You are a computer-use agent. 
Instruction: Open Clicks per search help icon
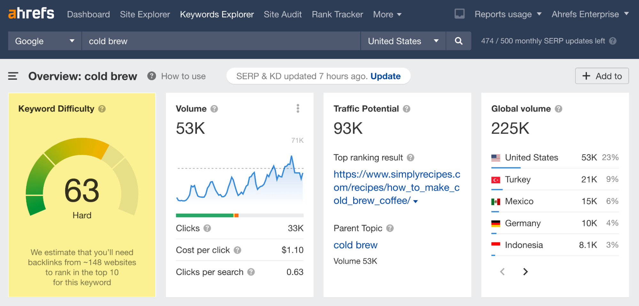click(x=251, y=272)
